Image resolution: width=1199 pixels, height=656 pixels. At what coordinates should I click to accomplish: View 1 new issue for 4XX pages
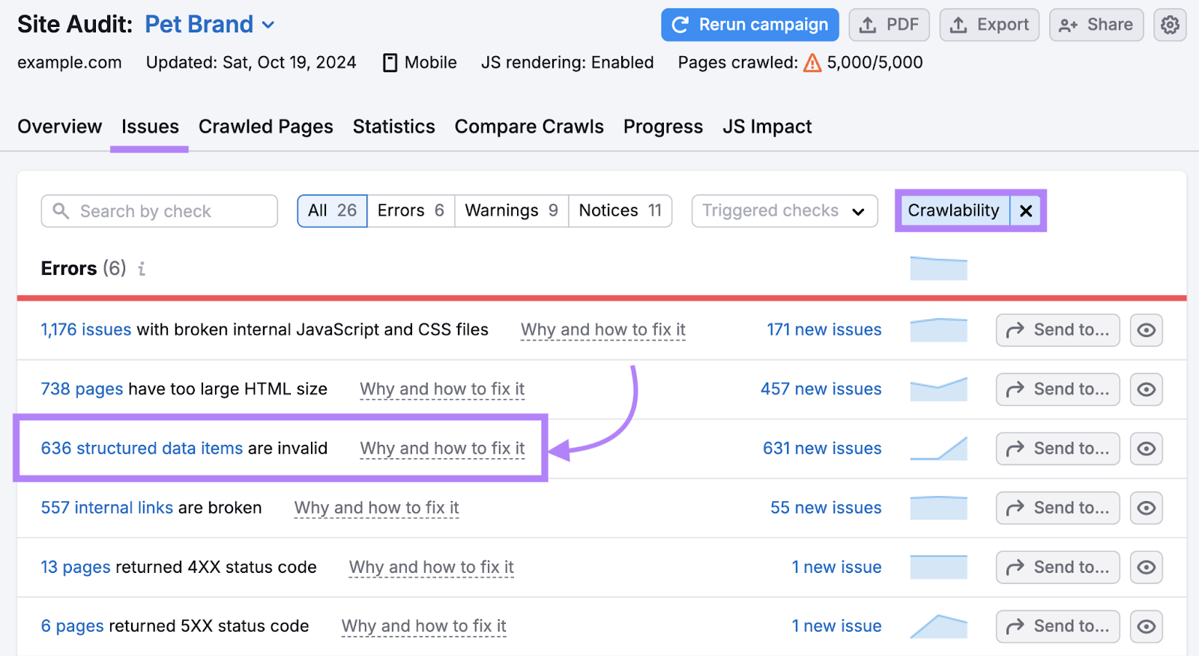(836, 567)
